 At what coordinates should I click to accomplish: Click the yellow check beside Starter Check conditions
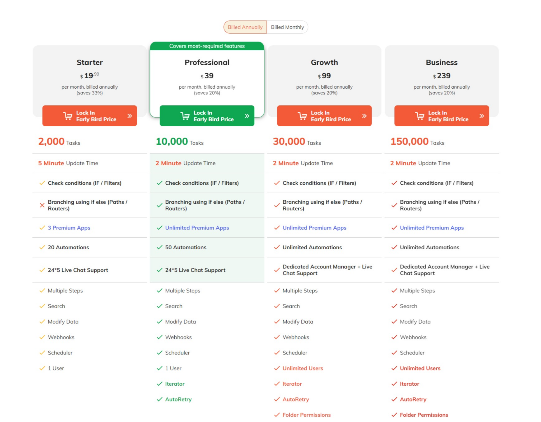click(42, 183)
